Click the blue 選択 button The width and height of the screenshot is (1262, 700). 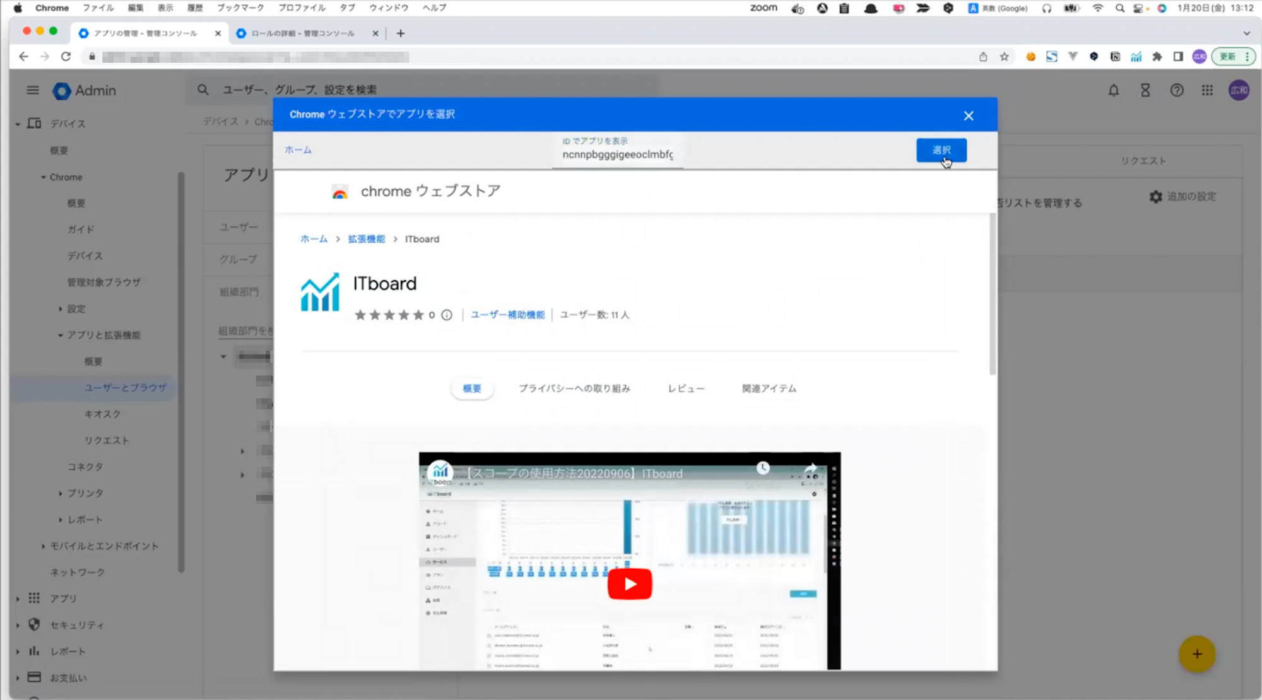941,150
